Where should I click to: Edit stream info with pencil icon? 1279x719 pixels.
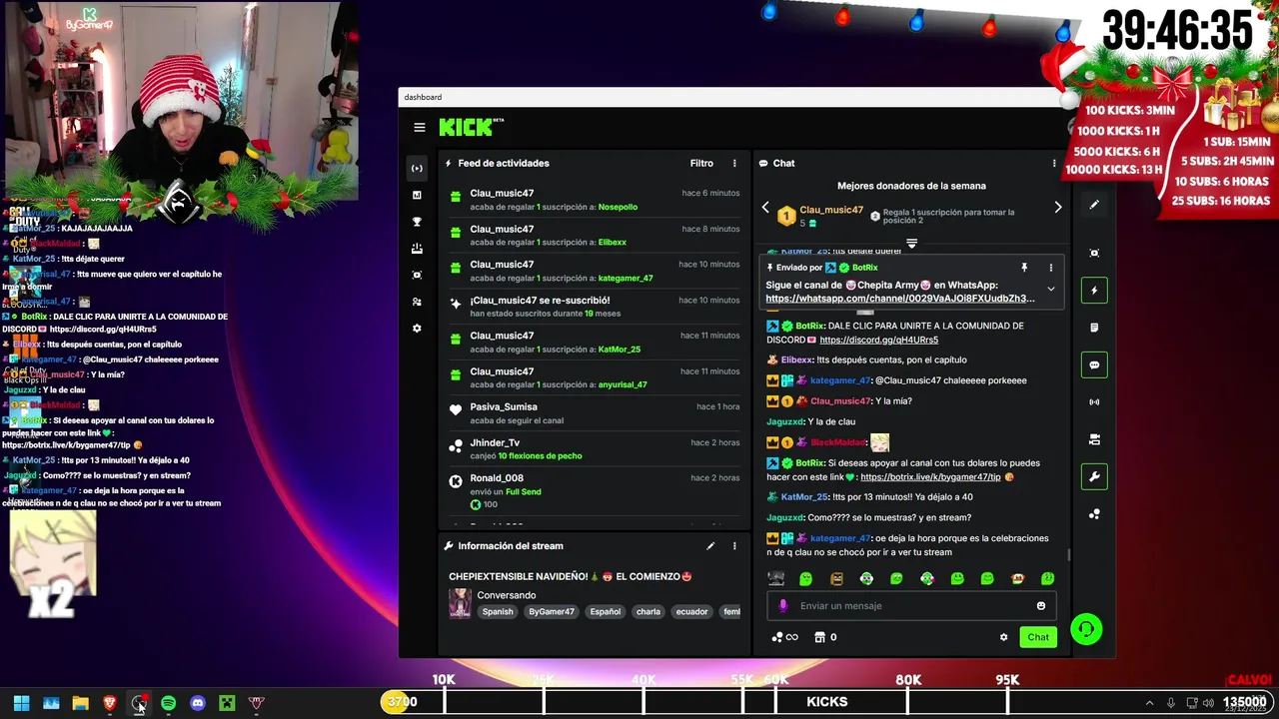coord(710,546)
